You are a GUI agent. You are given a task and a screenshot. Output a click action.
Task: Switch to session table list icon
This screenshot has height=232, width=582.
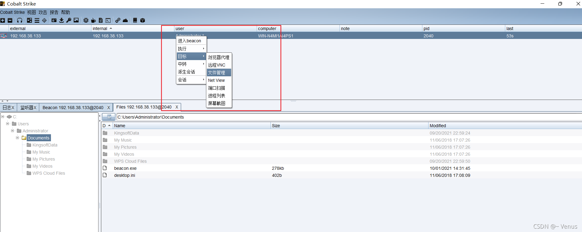tap(37, 20)
